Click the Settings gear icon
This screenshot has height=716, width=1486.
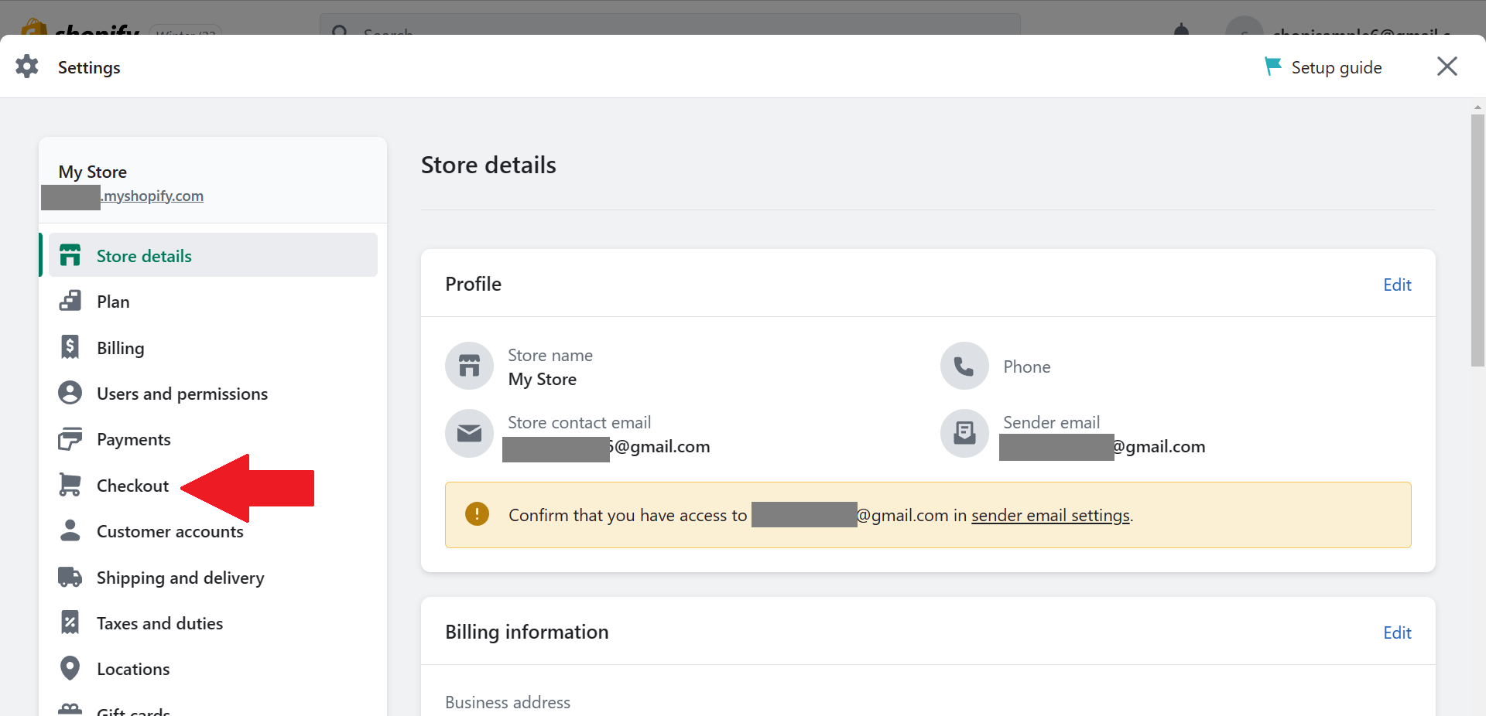tap(27, 66)
